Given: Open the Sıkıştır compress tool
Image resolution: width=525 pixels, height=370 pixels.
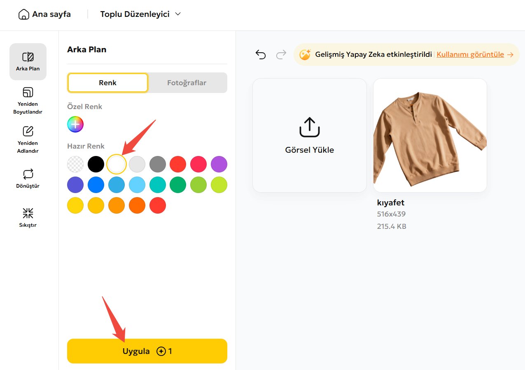Looking at the screenshot, I should pos(28,213).
